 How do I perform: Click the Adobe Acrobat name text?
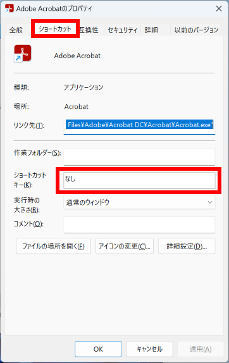click(77, 56)
